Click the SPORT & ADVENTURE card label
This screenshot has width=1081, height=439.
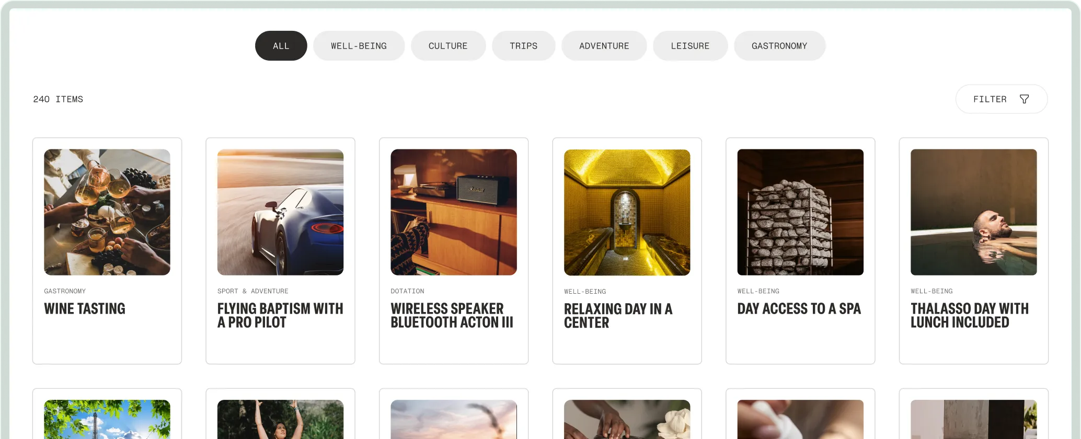[x=253, y=291]
